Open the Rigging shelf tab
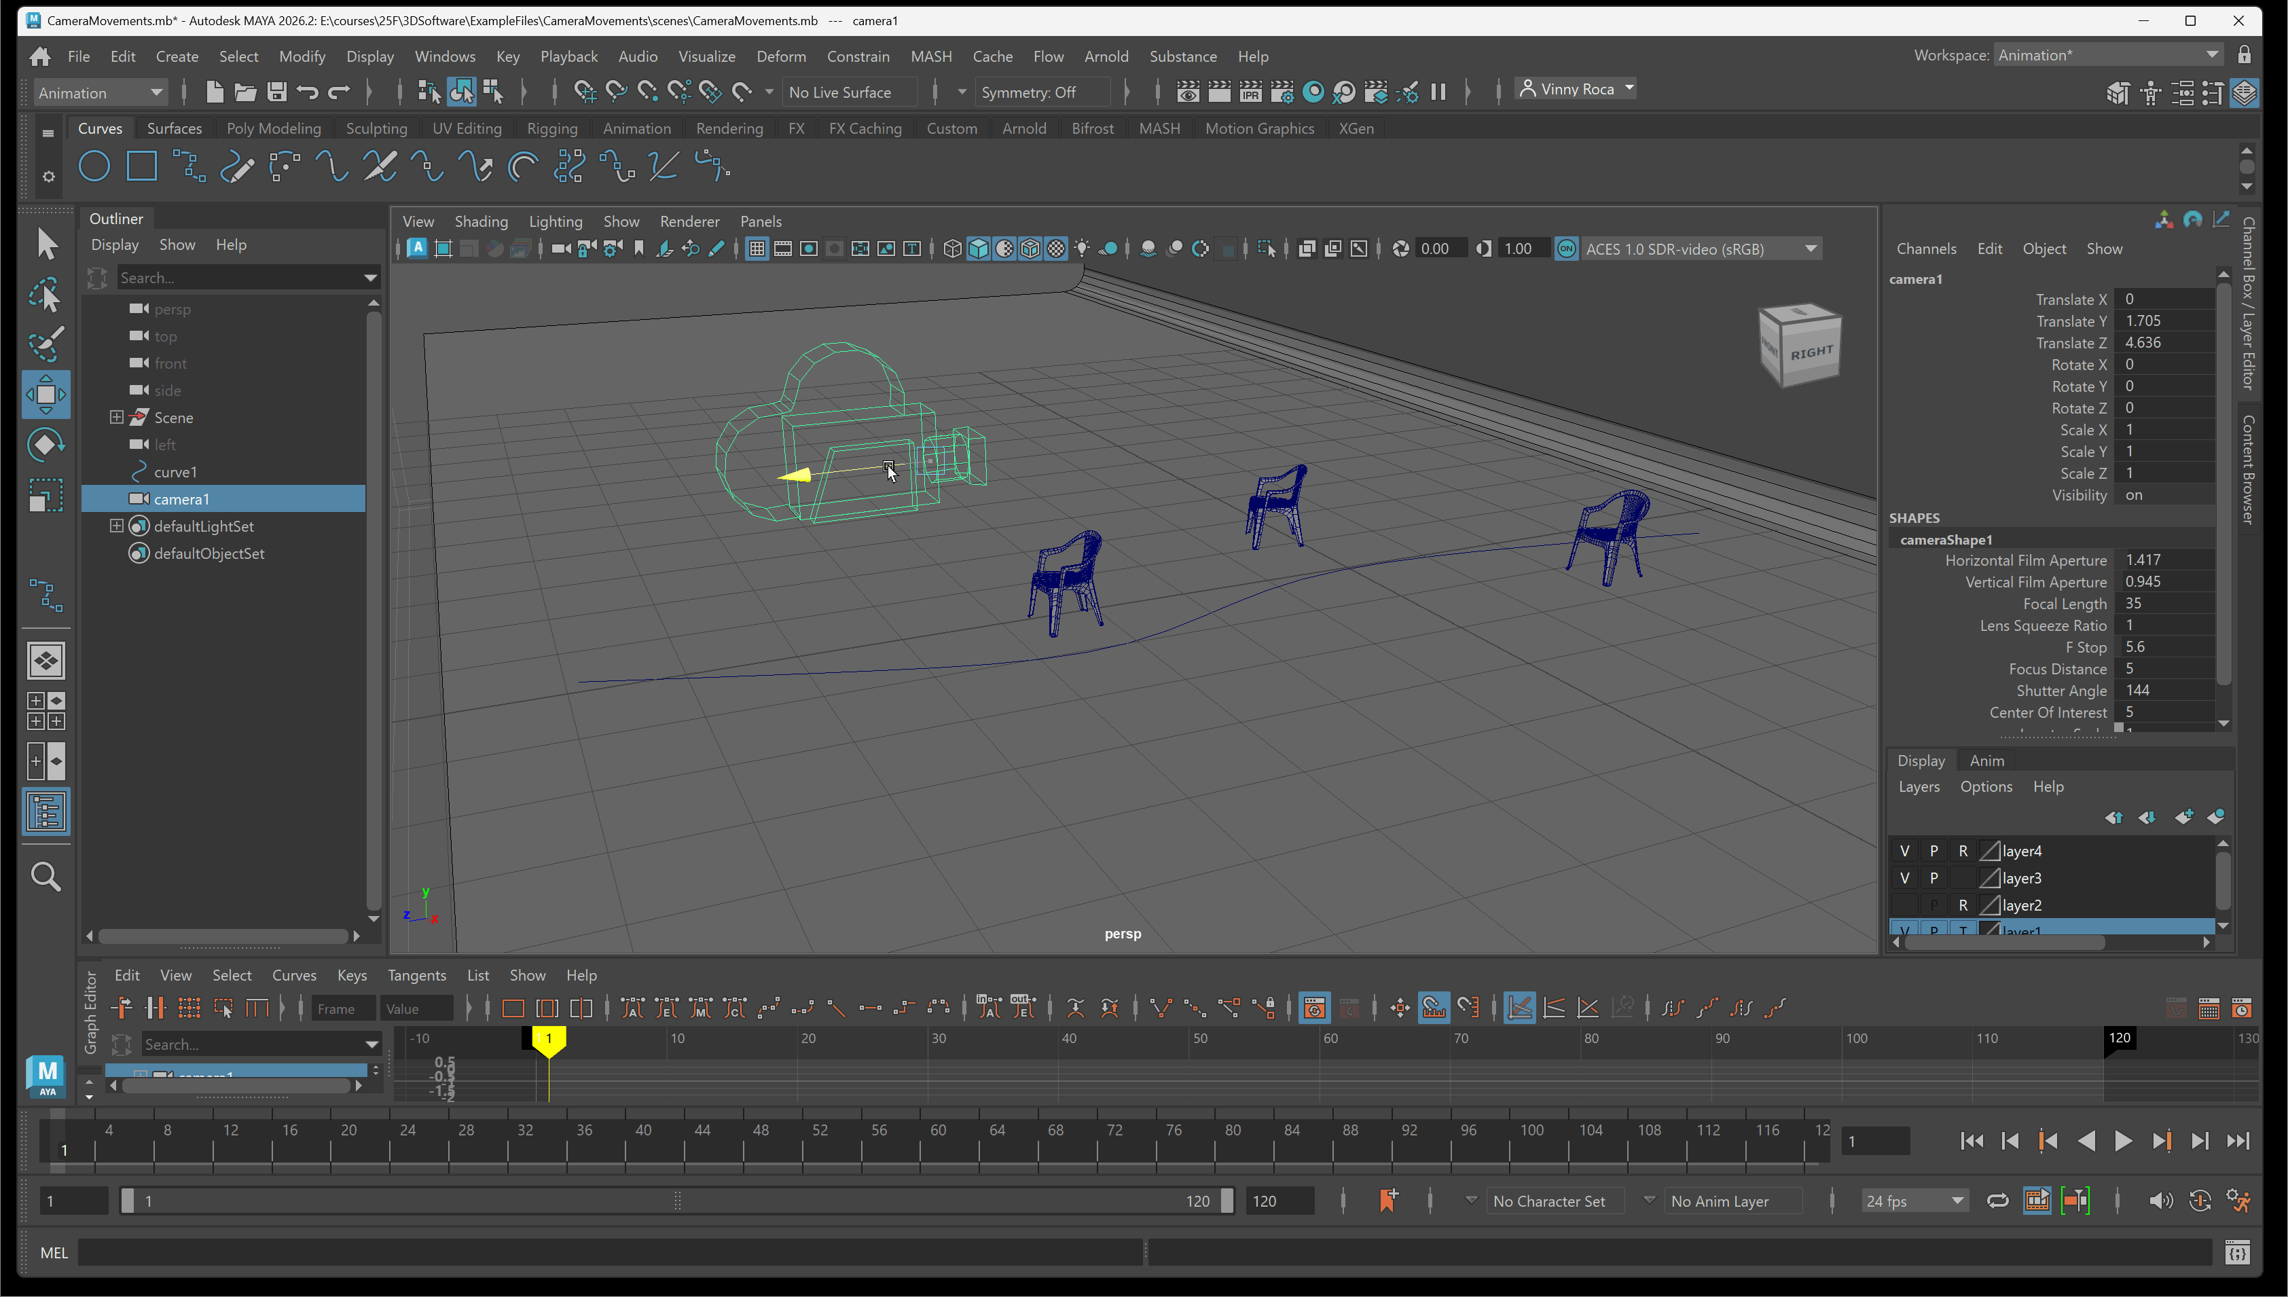 click(x=552, y=128)
